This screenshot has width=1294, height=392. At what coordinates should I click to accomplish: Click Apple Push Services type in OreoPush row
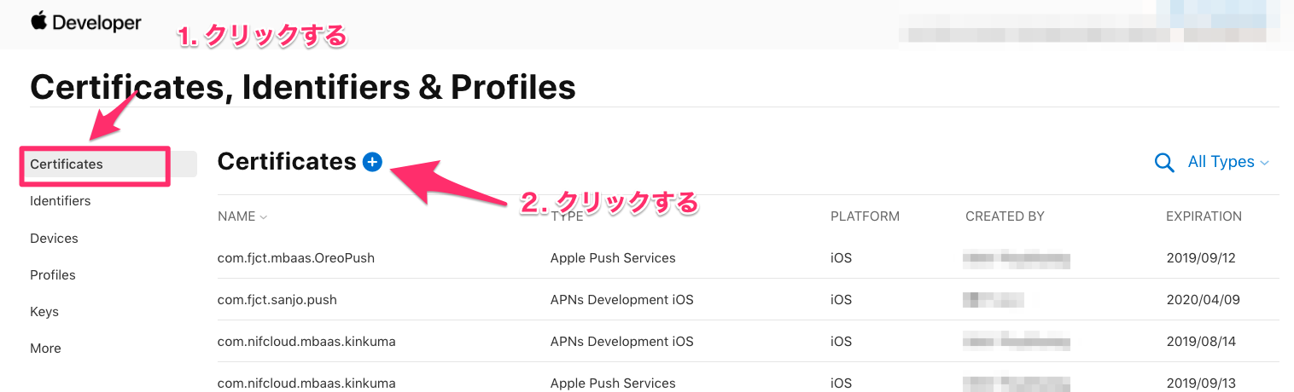(613, 258)
